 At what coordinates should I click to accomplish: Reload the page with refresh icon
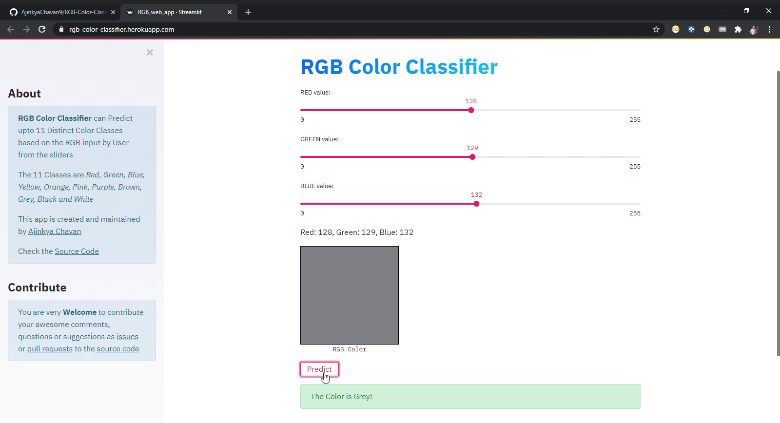point(42,29)
